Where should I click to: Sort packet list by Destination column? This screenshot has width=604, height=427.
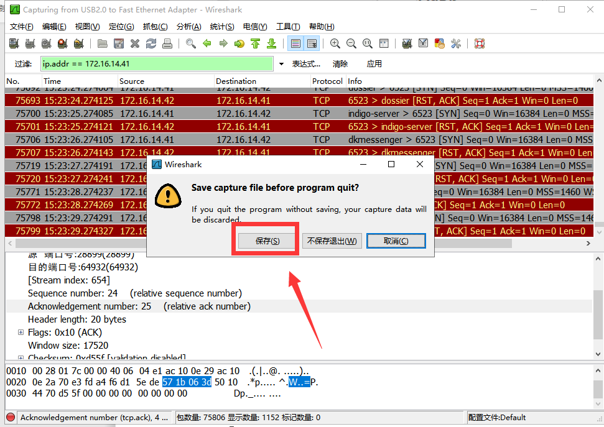263,81
